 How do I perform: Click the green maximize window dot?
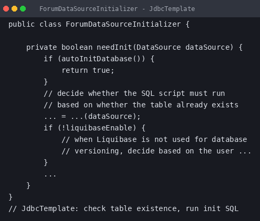pyautogui.click(x=23, y=9)
